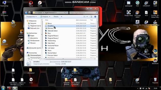Viewport: 161px width, 90px height.
Task: Select Рабочий стол in the sidebar
Action: click(x=34, y=28)
